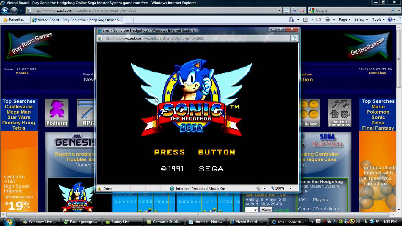Click Tetris in Top Searches
Viewport: 402px width, 226px height.
19,128
